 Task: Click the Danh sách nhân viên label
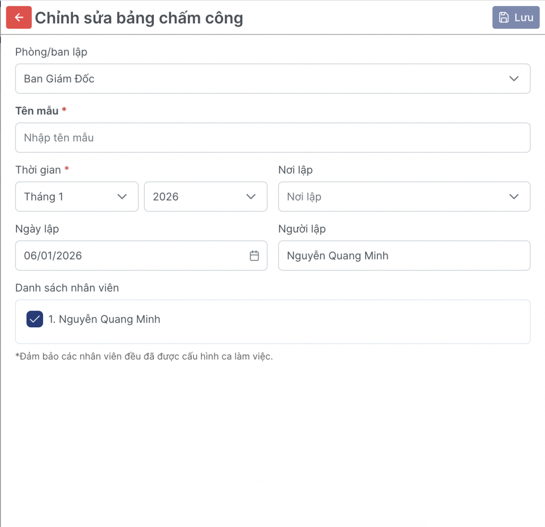(67, 288)
